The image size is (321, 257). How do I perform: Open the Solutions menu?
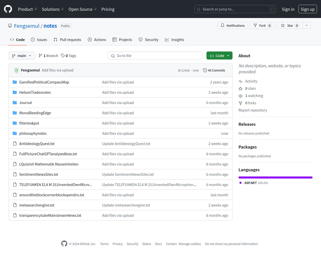(x=52, y=9)
